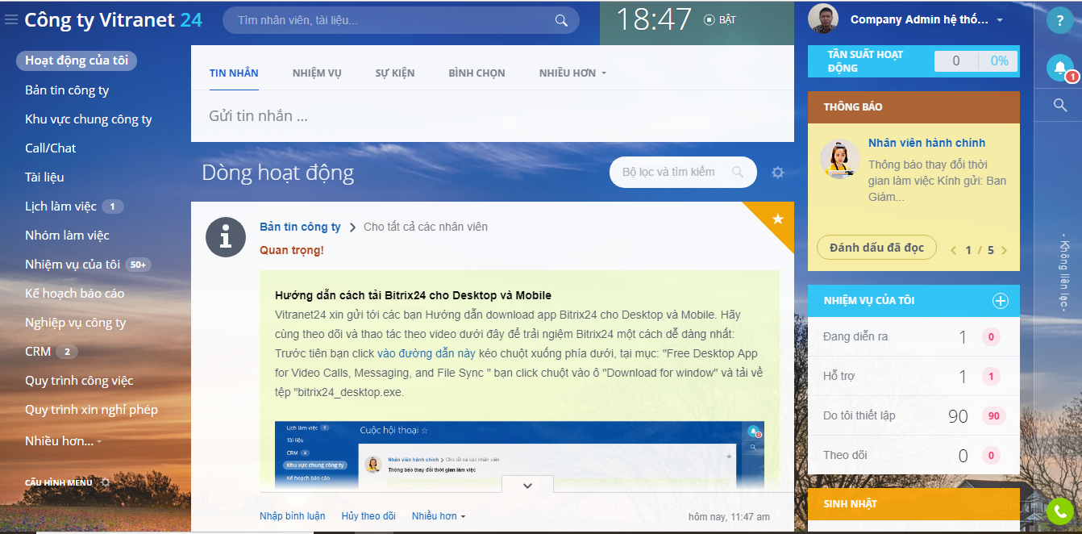Viewport: 1082px width, 534px height.
Task: Go to previous notification with left arrow
Action: [953, 250]
